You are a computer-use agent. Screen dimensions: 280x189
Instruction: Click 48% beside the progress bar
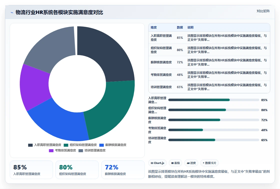264,130
